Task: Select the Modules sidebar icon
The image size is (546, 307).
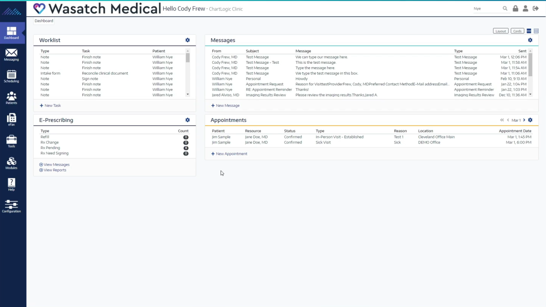Action: [11, 162]
